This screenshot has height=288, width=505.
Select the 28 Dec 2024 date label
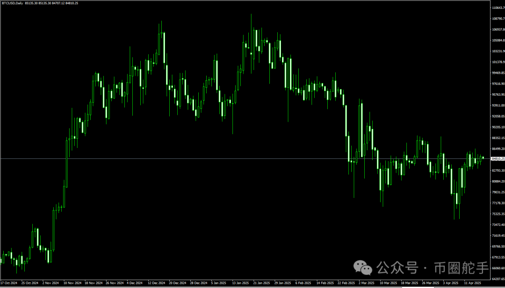(198, 283)
